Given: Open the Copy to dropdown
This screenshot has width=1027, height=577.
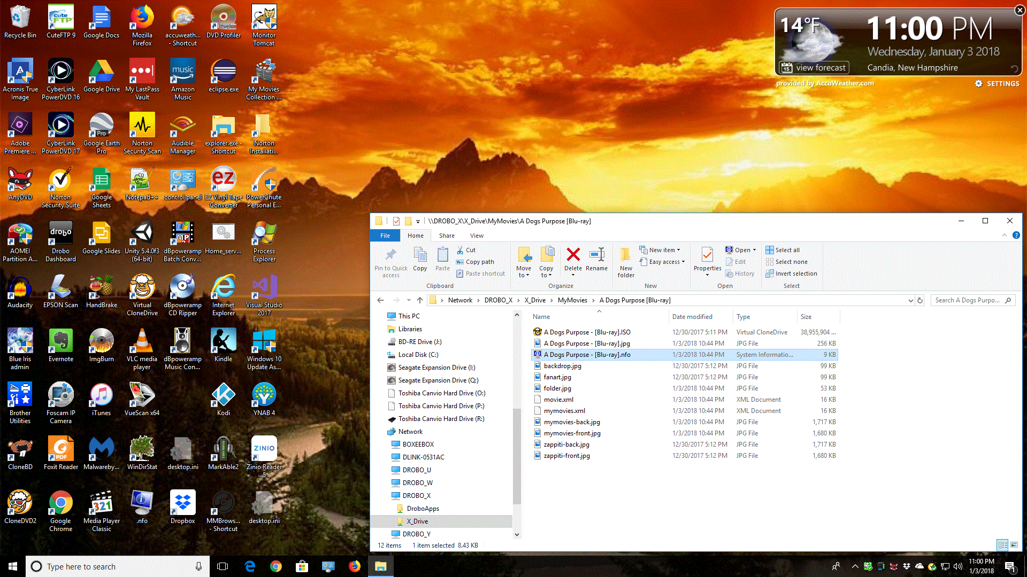Looking at the screenshot, I should (x=546, y=262).
